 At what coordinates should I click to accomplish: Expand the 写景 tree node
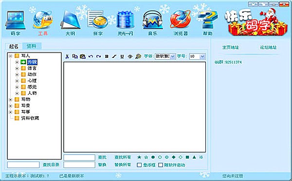(10, 106)
